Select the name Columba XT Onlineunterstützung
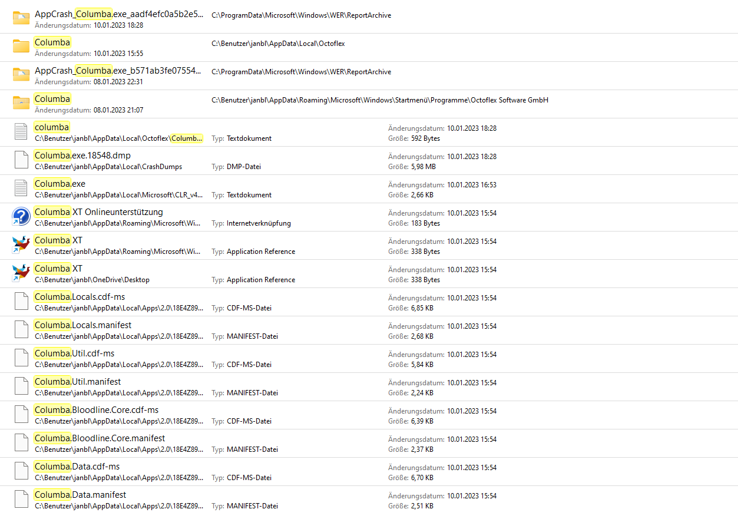Image resolution: width=738 pixels, height=519 pixels. click(99, 212)
